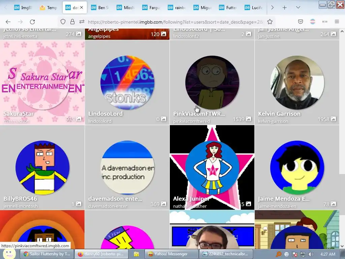Click Jaime Mendoza's yellow-face avatar

click(297, 168)
